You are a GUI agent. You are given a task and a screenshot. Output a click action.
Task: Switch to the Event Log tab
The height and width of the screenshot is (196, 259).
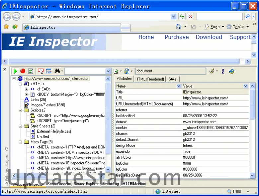click(x=111, y=184)
